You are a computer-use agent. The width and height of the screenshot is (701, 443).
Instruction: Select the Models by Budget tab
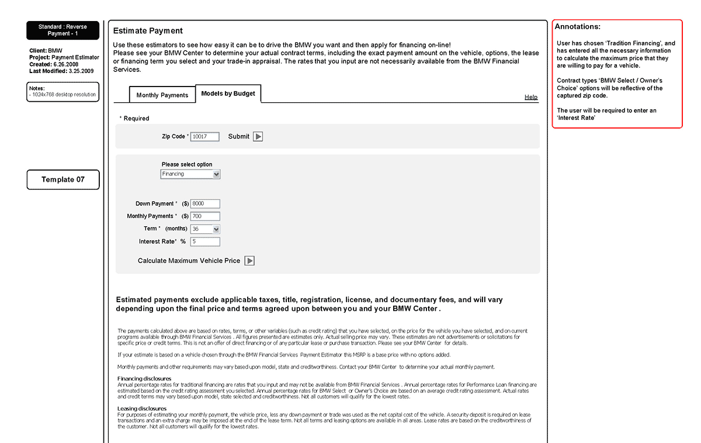[228, 94]
